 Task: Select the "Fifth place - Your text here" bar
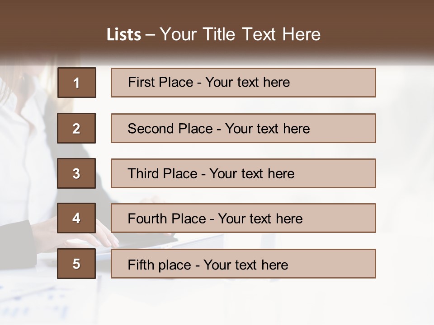point(243,264)
